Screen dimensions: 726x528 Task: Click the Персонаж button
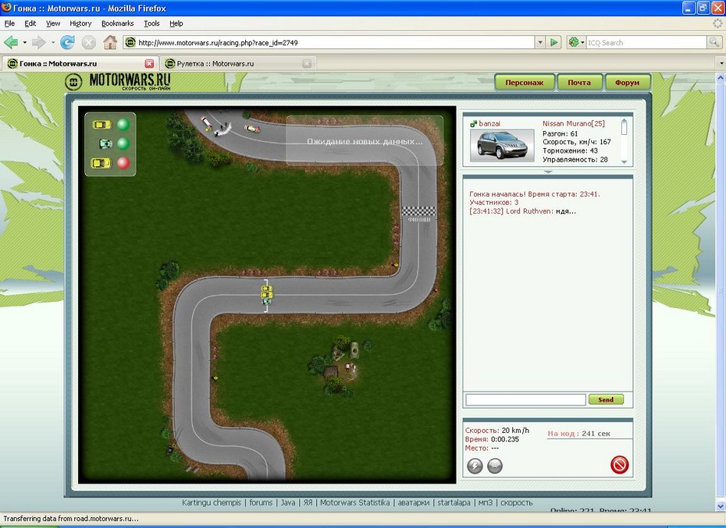[x=524, y=83]
